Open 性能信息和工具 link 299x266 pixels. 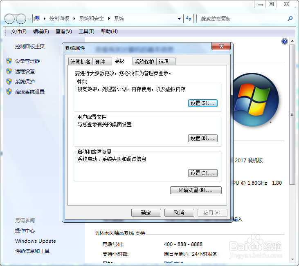click(32, 251)
